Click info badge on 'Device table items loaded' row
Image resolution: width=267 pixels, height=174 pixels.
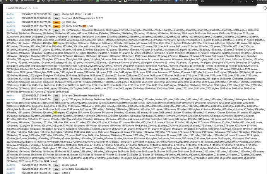pos(56,169)
